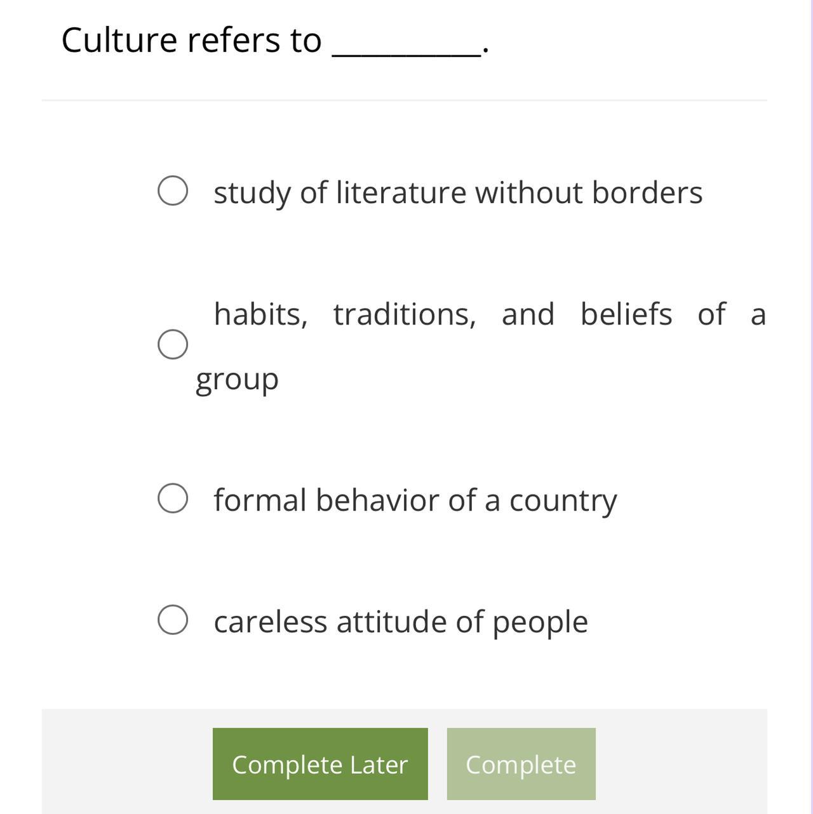
Task: Click the answer text "careless attitude of people"
Action: (x=400, y=622)
